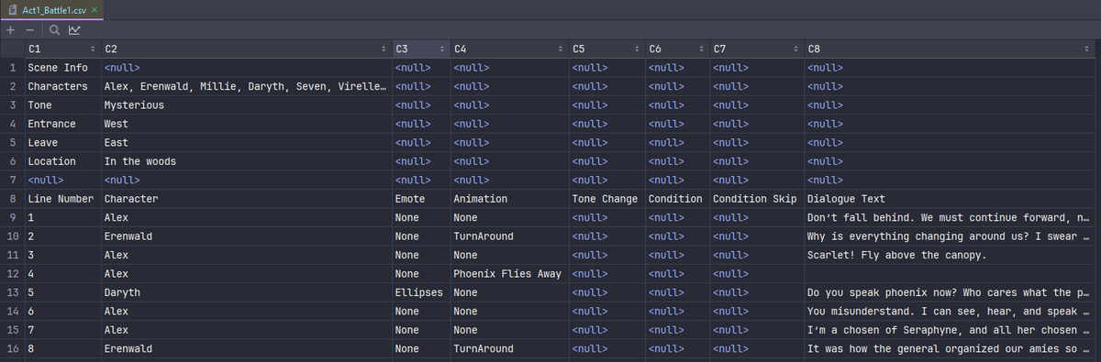
Task: Click the 'Characters' cell
Action: click(x=62, y=86)
